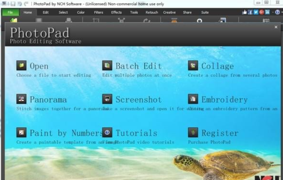The width and height of the screenshot is (283, 180).
Task: Click the Tutorials heading
Action: pyautogui.click(x=136, y=133)
